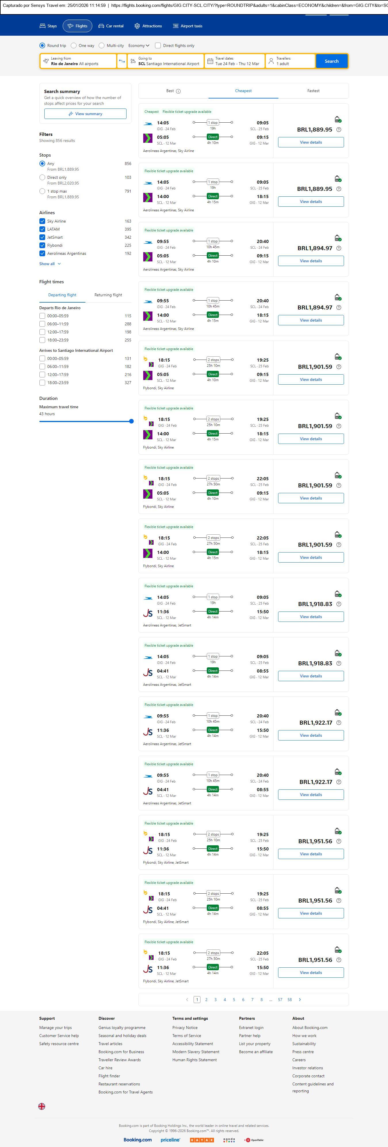Click the View summary button

(85, 114)
